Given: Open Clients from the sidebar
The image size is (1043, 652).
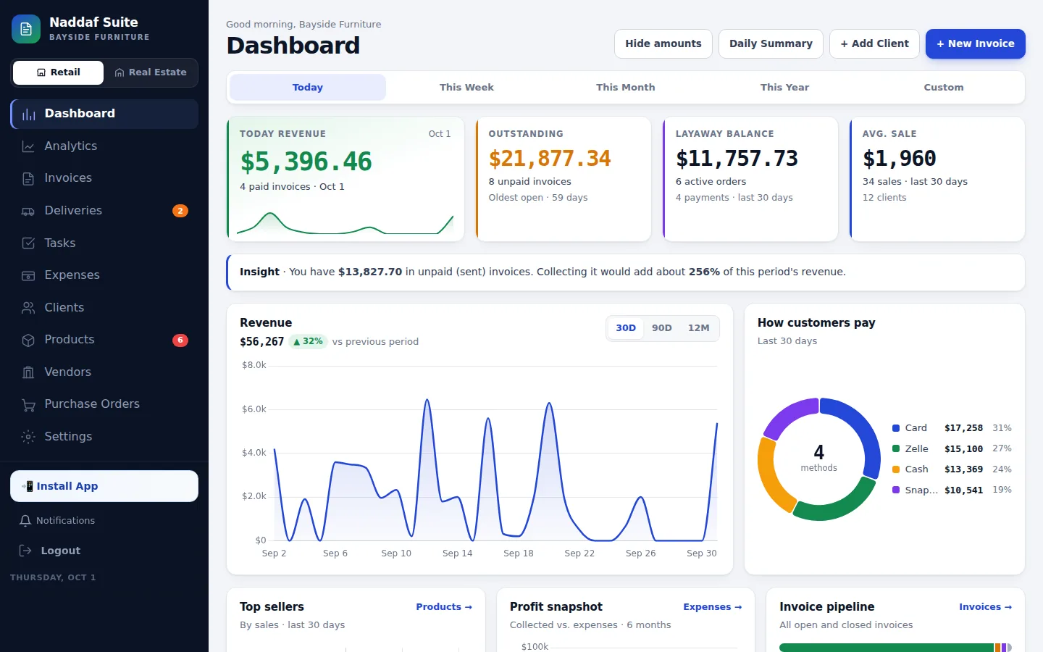Looking at the screenshot, I should point(104,308).
